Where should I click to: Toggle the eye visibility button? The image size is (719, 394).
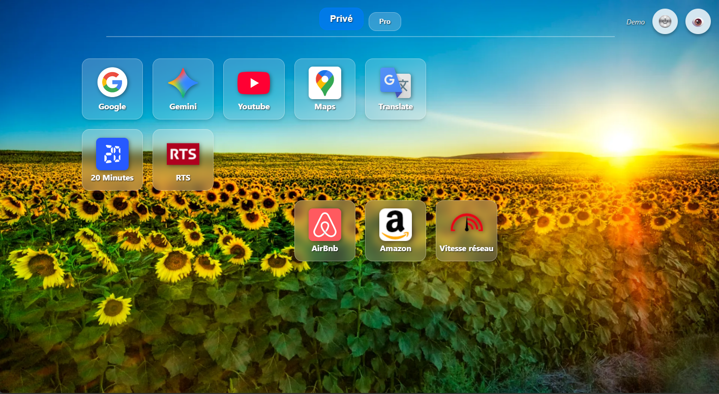pyautogui.click(x=698, y=22)
